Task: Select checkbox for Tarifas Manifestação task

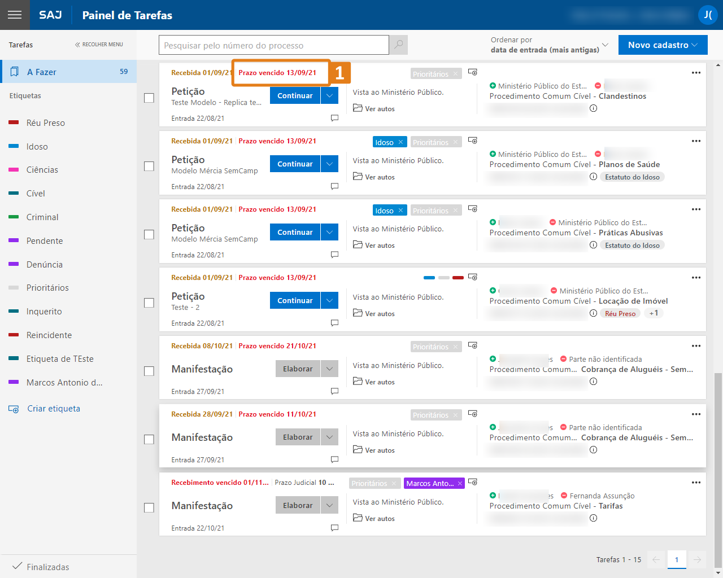Action: [149, 507]
